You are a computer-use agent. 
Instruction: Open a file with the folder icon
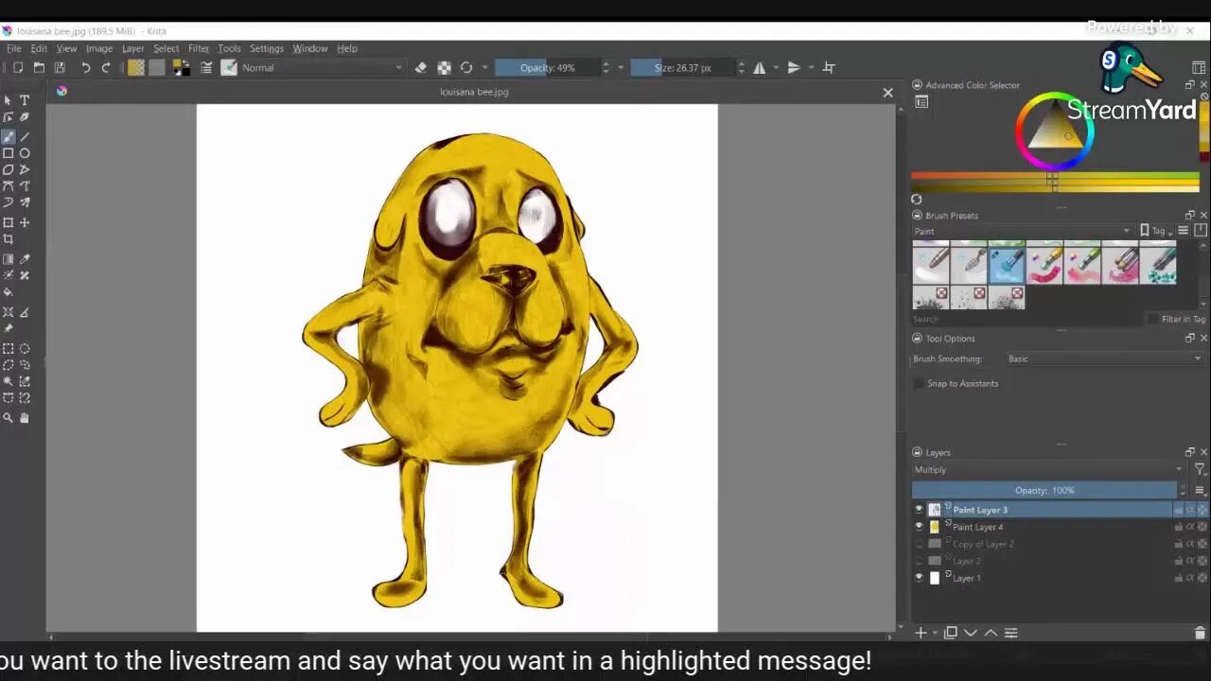pyautogui.click(x=39, y=68)
